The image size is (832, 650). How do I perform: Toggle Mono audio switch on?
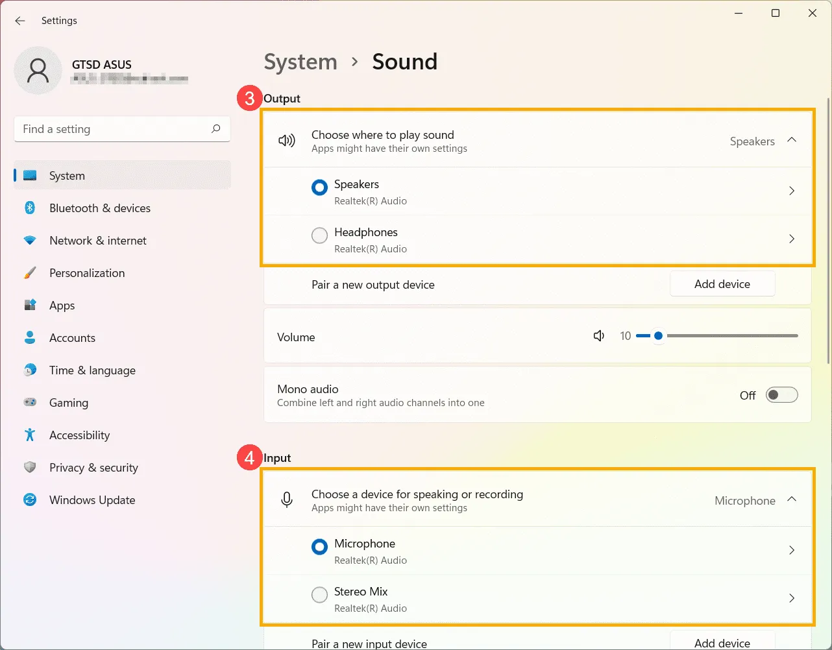pos(781,395)
